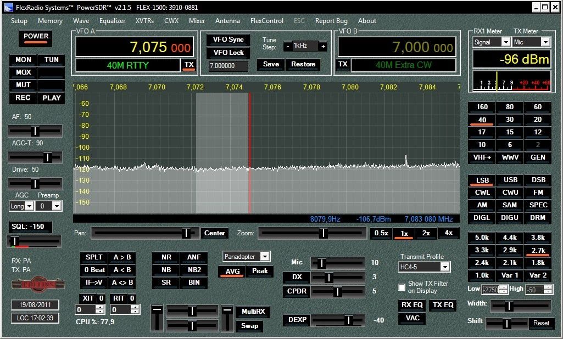563x339 pixels.
Task: Copy VFO A to B
Action: coord(122,257)
